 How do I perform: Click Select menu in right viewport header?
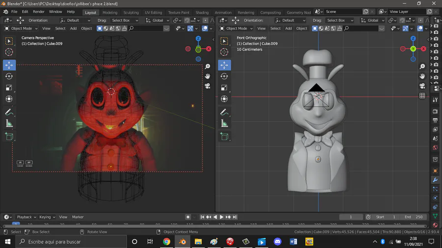(x=276, y=28)
